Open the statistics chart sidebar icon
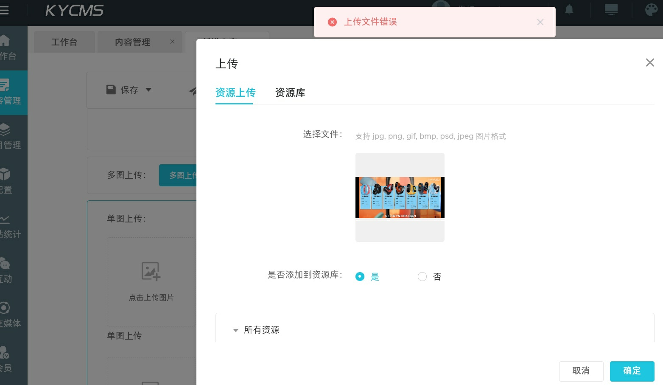Image resolution: width=663 pixels, height=385 pixels. point(5,219)
